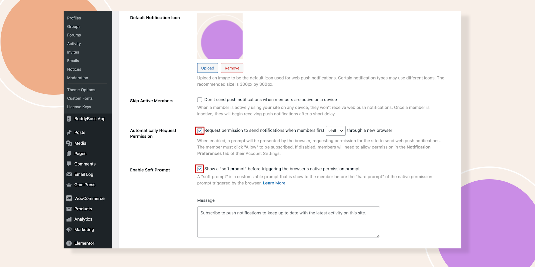Image resolution: width=535 pixels, height=267 pixels.
Task: Click the WooCommerce logo icon
Action: [69, 198]
